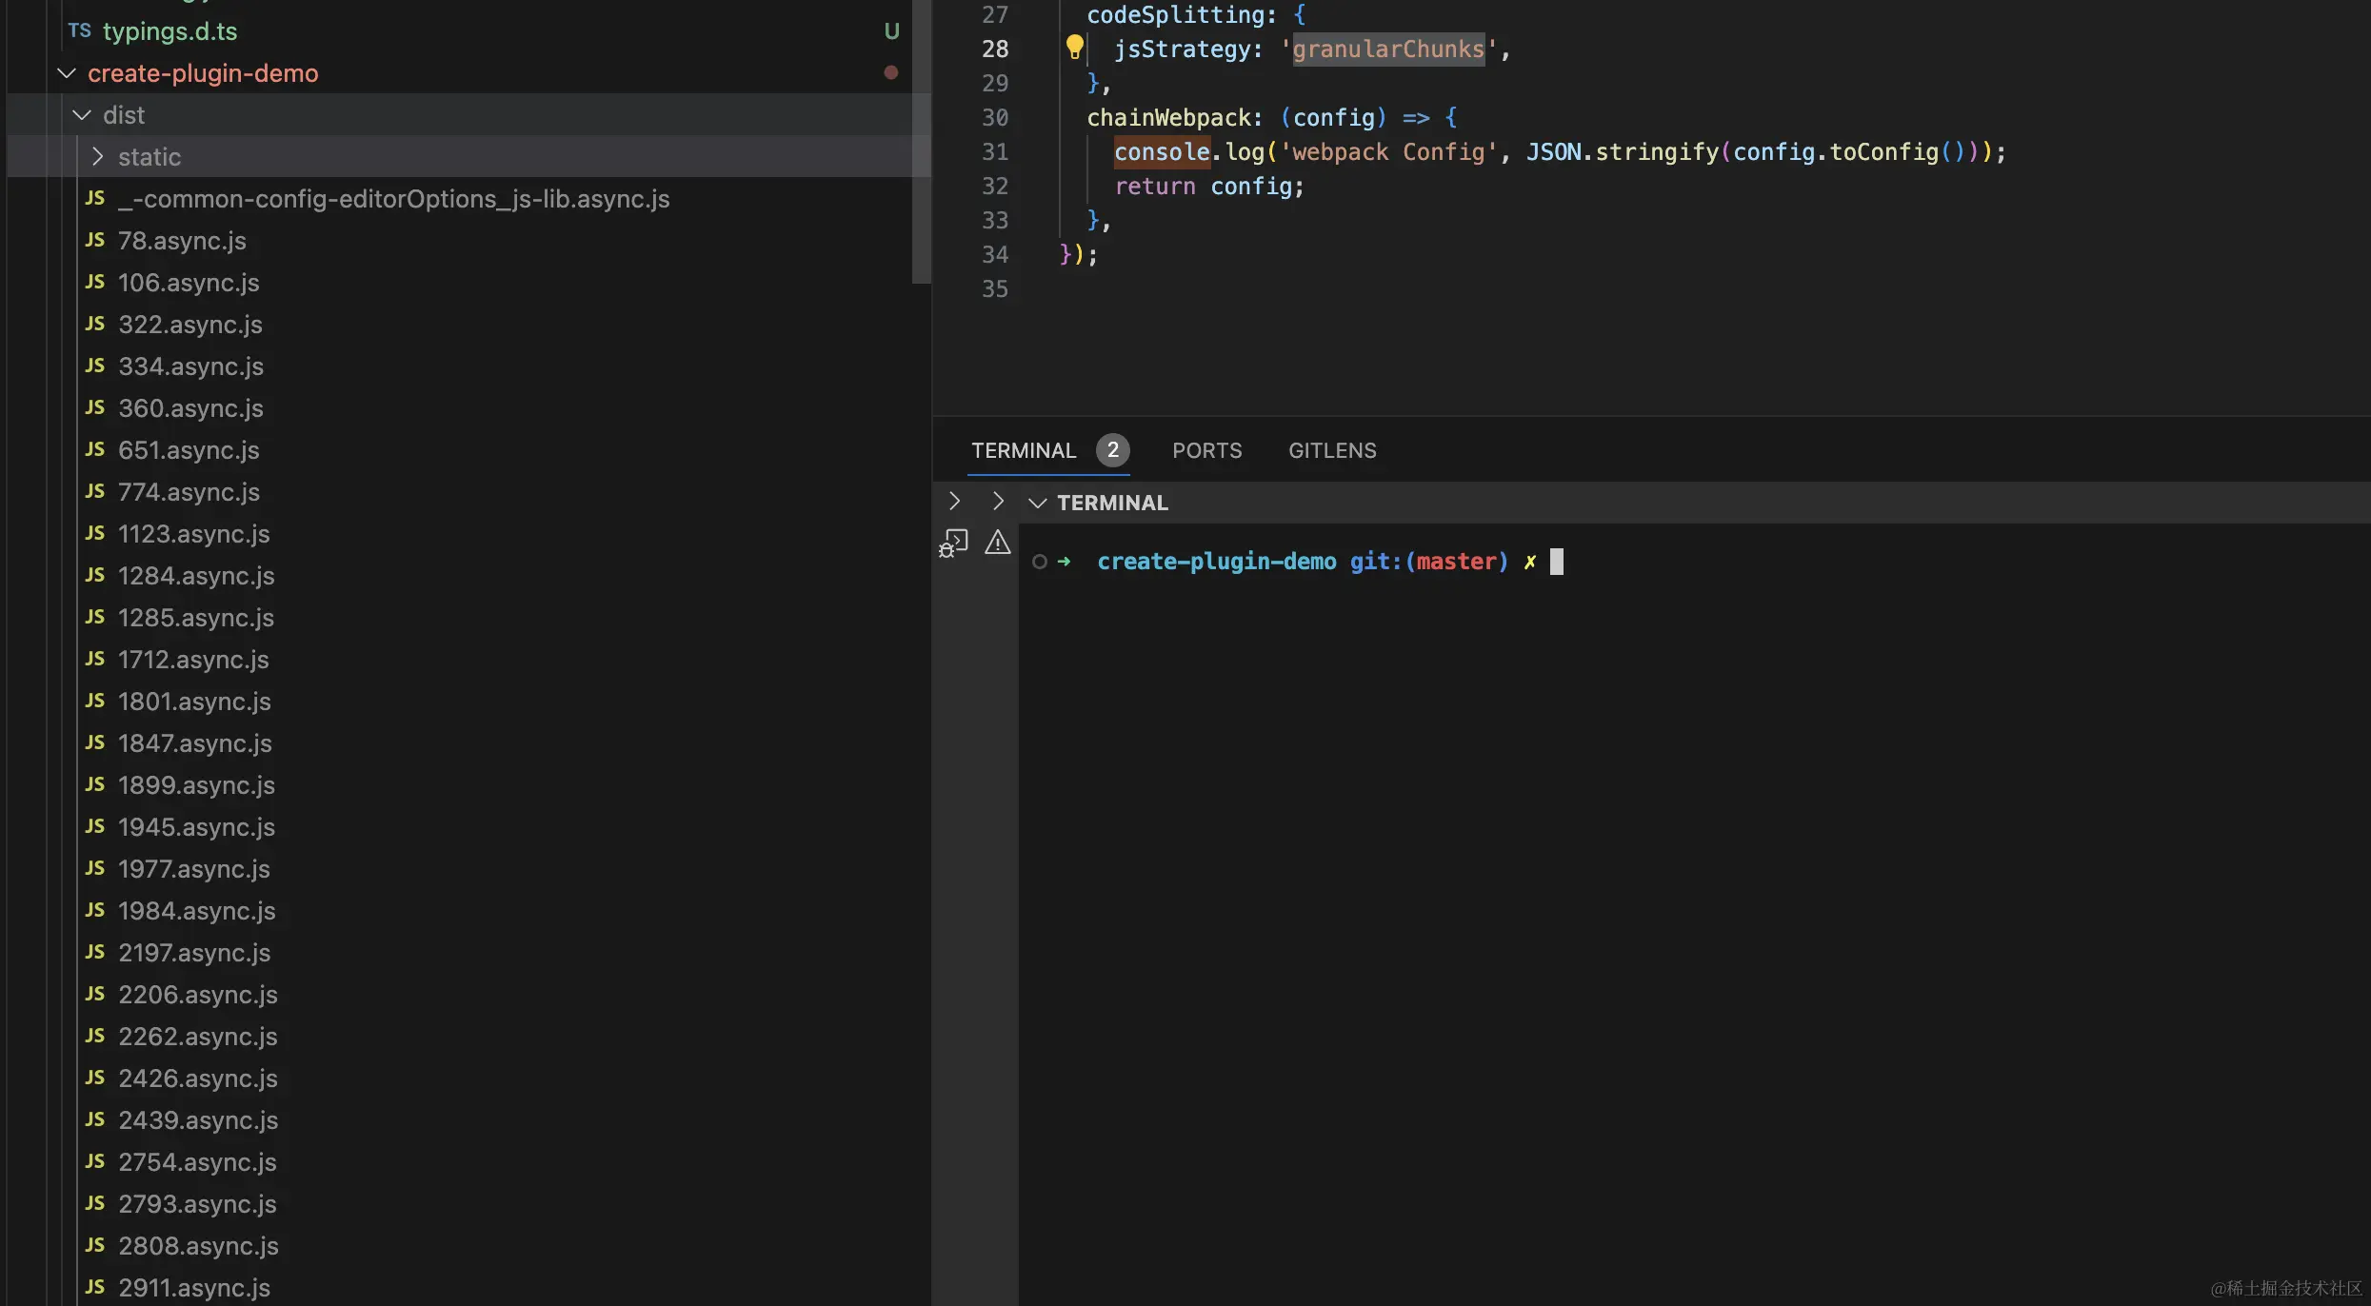
Task: Click the untracked U badge of typings.d.ts
Action: 891,31
